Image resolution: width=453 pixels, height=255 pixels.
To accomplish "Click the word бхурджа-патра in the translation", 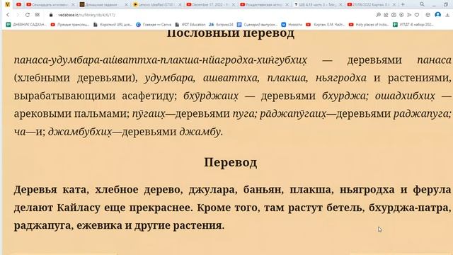I will click(409, 208).
